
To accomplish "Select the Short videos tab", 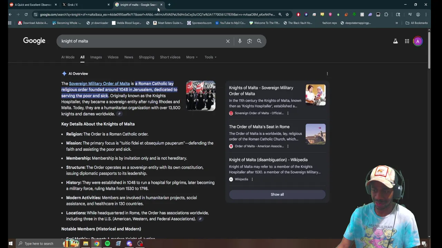I will point(170,57).
